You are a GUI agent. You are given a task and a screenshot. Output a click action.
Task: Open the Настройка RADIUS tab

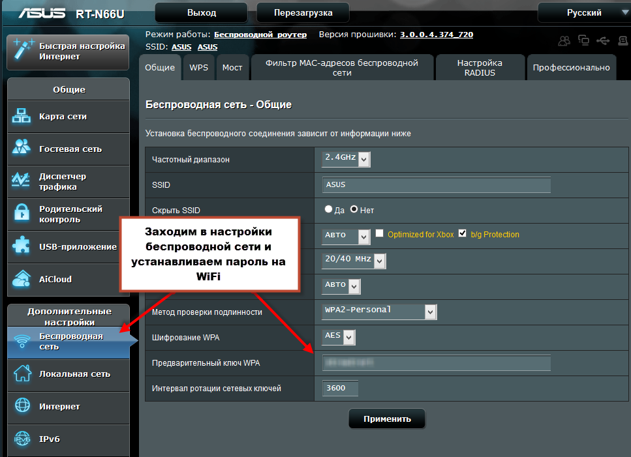(480, 68)
